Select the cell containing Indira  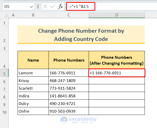click(x=33, y=96)
